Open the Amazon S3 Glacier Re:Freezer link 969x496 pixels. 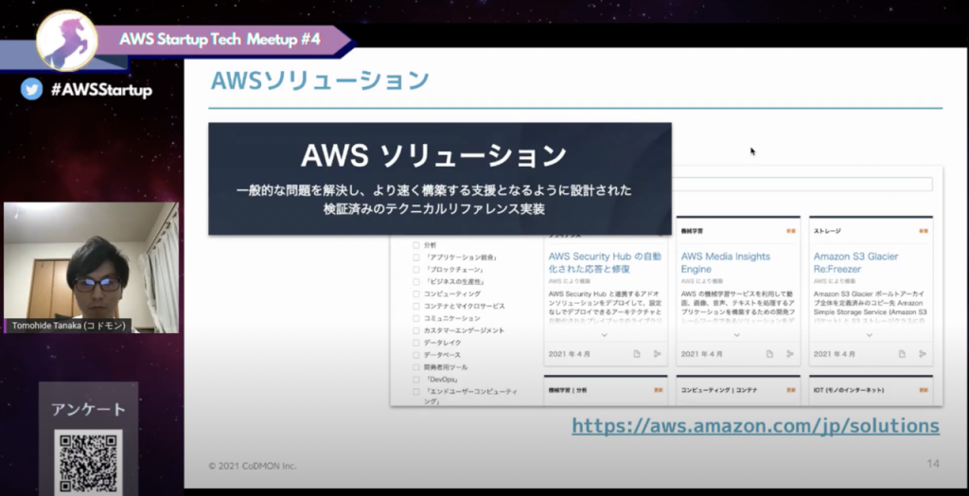855,263
